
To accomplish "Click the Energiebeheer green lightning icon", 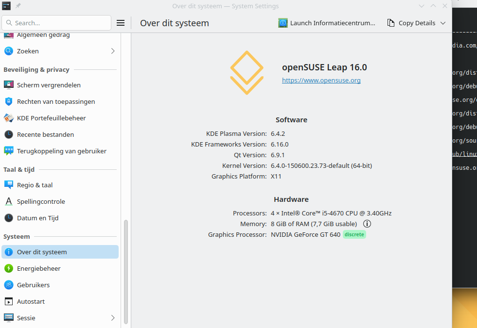I will [x=9, y=268].
